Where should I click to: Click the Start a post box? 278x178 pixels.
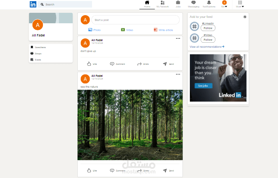[x=135, y=20]
